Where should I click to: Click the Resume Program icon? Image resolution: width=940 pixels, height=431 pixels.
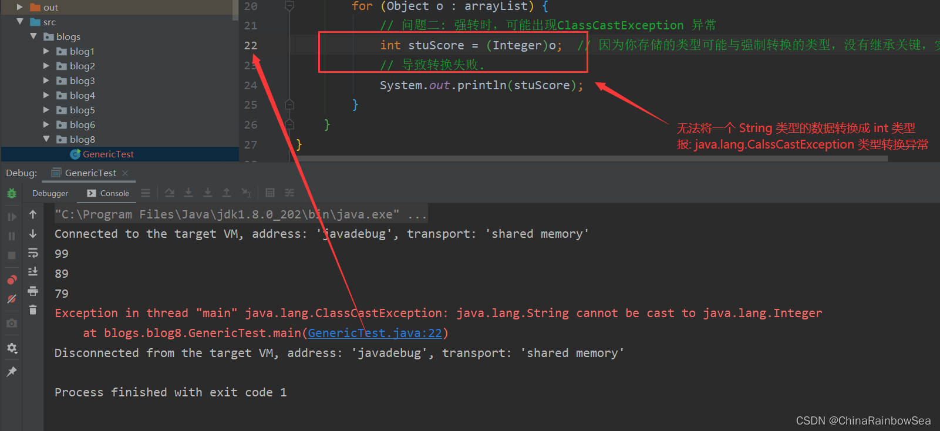12,217
